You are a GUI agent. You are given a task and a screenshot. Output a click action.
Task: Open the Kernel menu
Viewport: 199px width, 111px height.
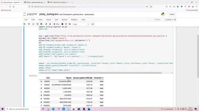64,20
